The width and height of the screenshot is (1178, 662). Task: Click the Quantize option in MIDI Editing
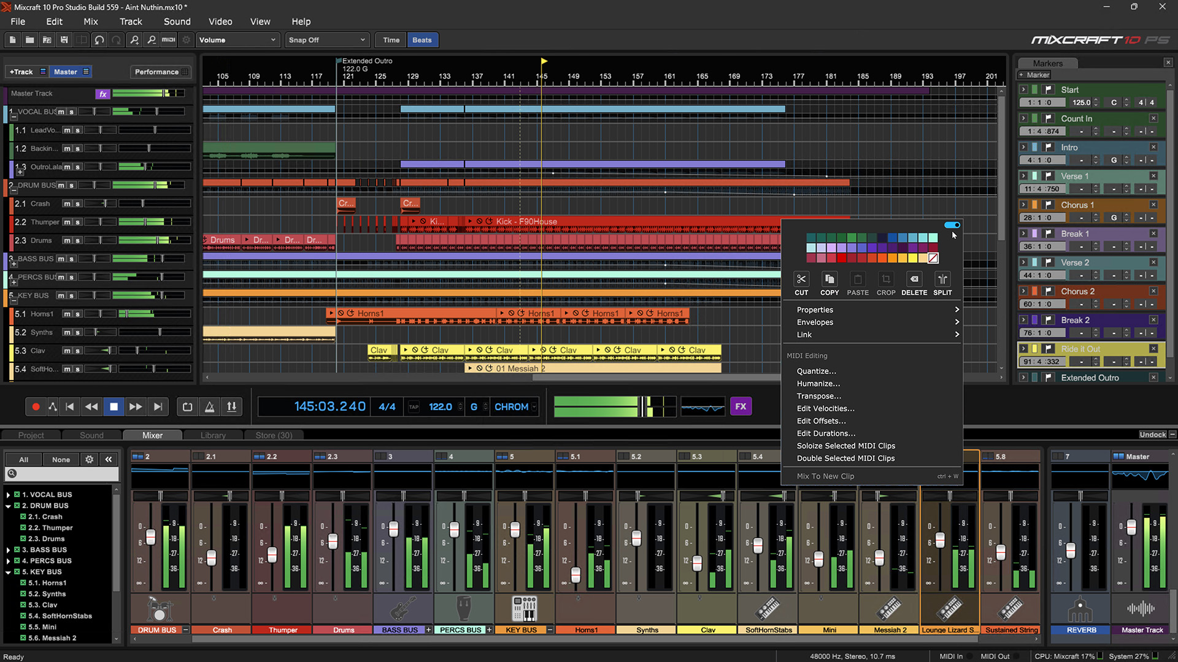[815, 370]
